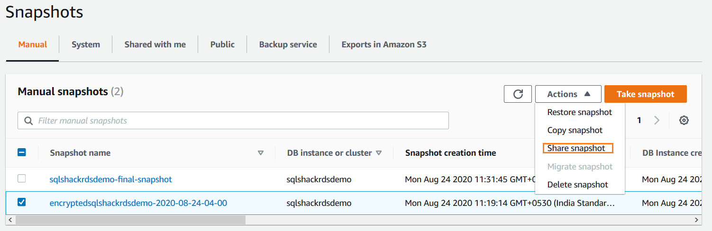712x231 pixels.
Task: Select Delete snapshot menu entry
Action: click(577, 185)
